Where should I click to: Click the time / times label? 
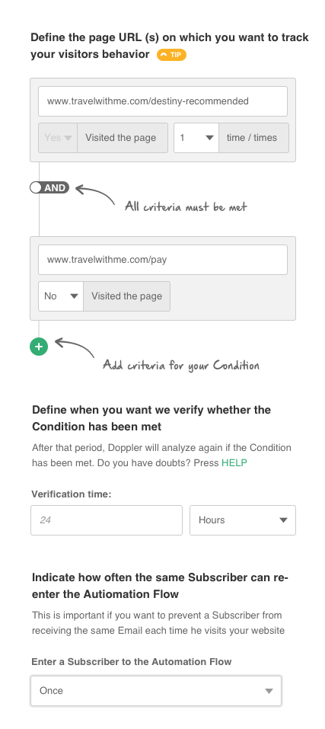click(253, 138)
